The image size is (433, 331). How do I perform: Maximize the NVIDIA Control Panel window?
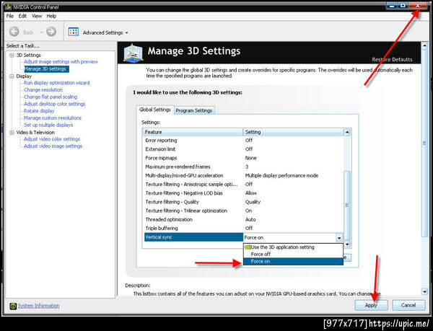403,6
